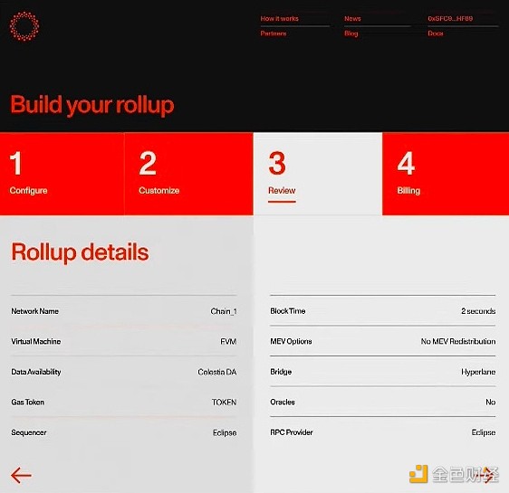Switch to step 1 Configure tab

pyautogui.click(x=62, y=174)
